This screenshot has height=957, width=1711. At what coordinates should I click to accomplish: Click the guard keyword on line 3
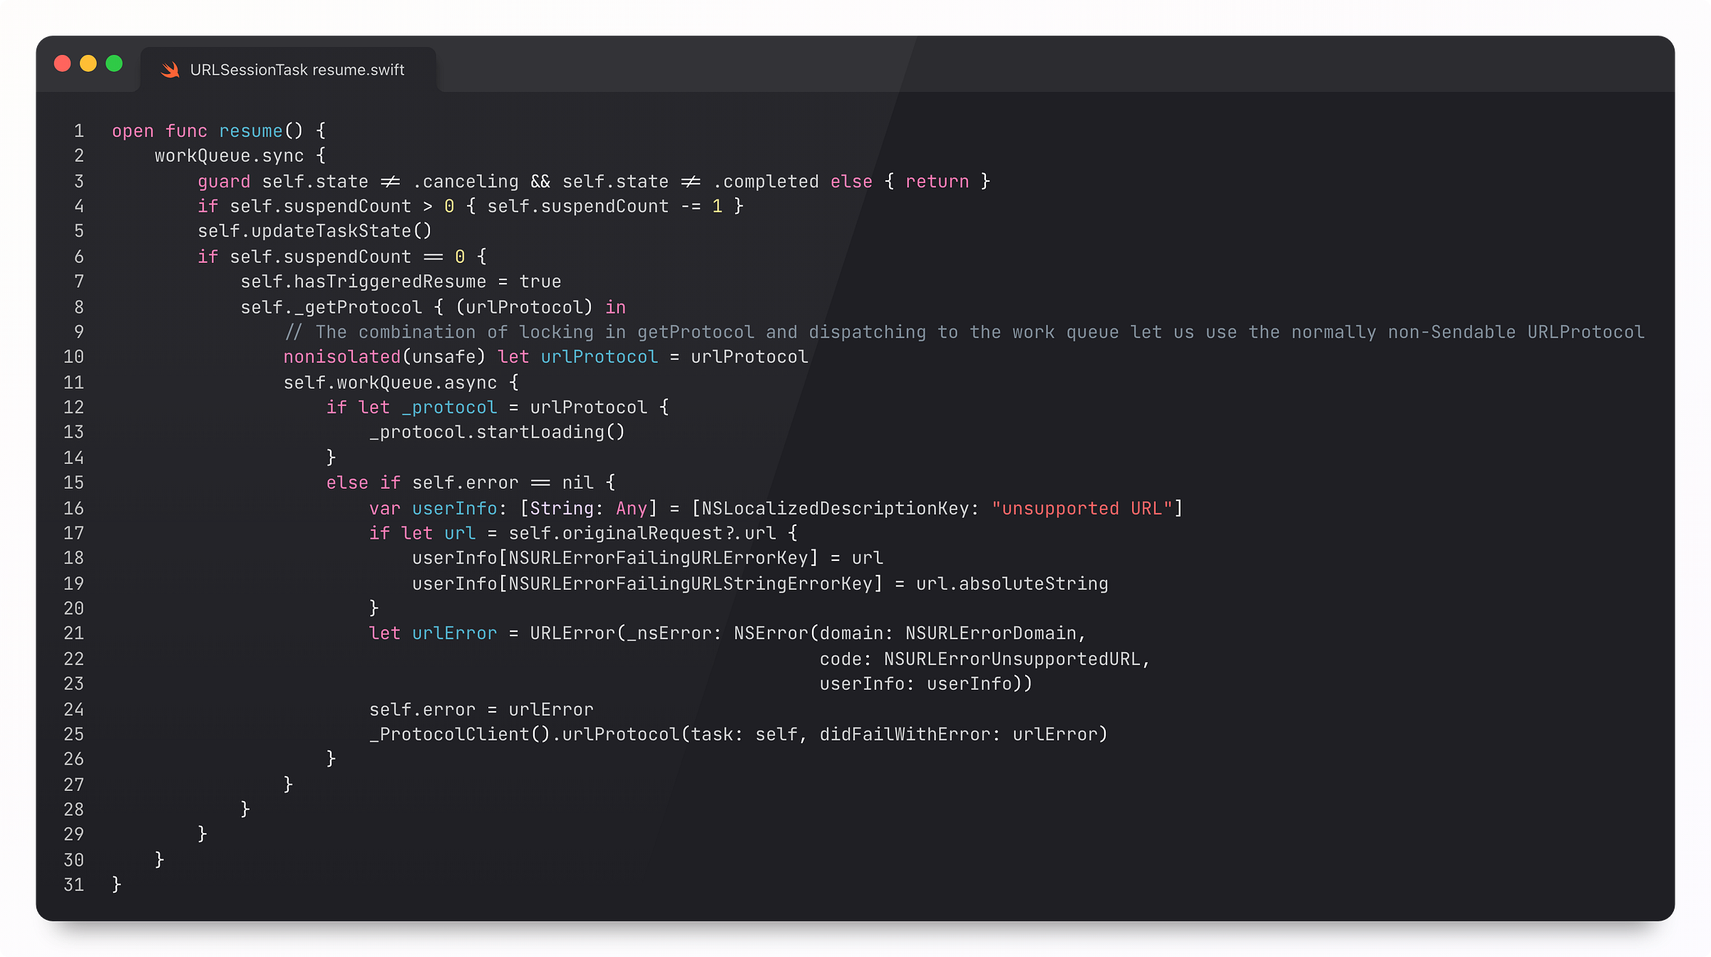click(224, 182)
